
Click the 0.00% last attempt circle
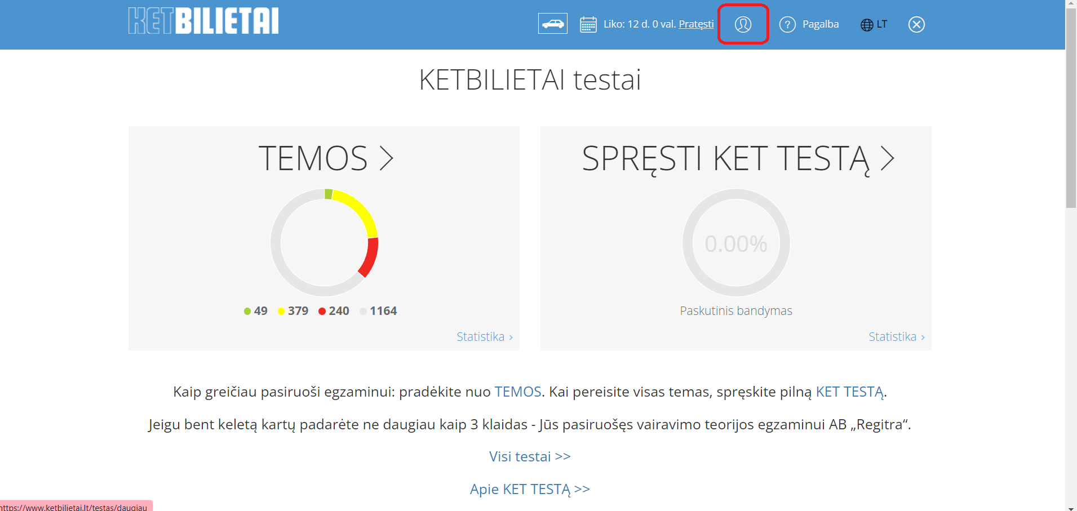(x=735, y=243)
